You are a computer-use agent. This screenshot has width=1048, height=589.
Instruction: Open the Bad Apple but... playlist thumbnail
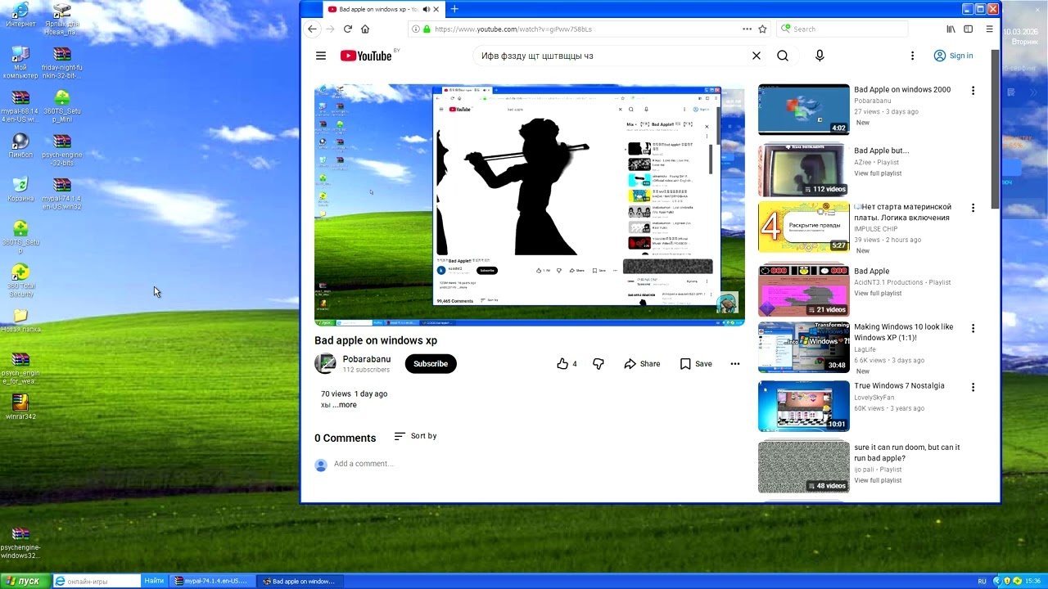(x=804, y=170)
